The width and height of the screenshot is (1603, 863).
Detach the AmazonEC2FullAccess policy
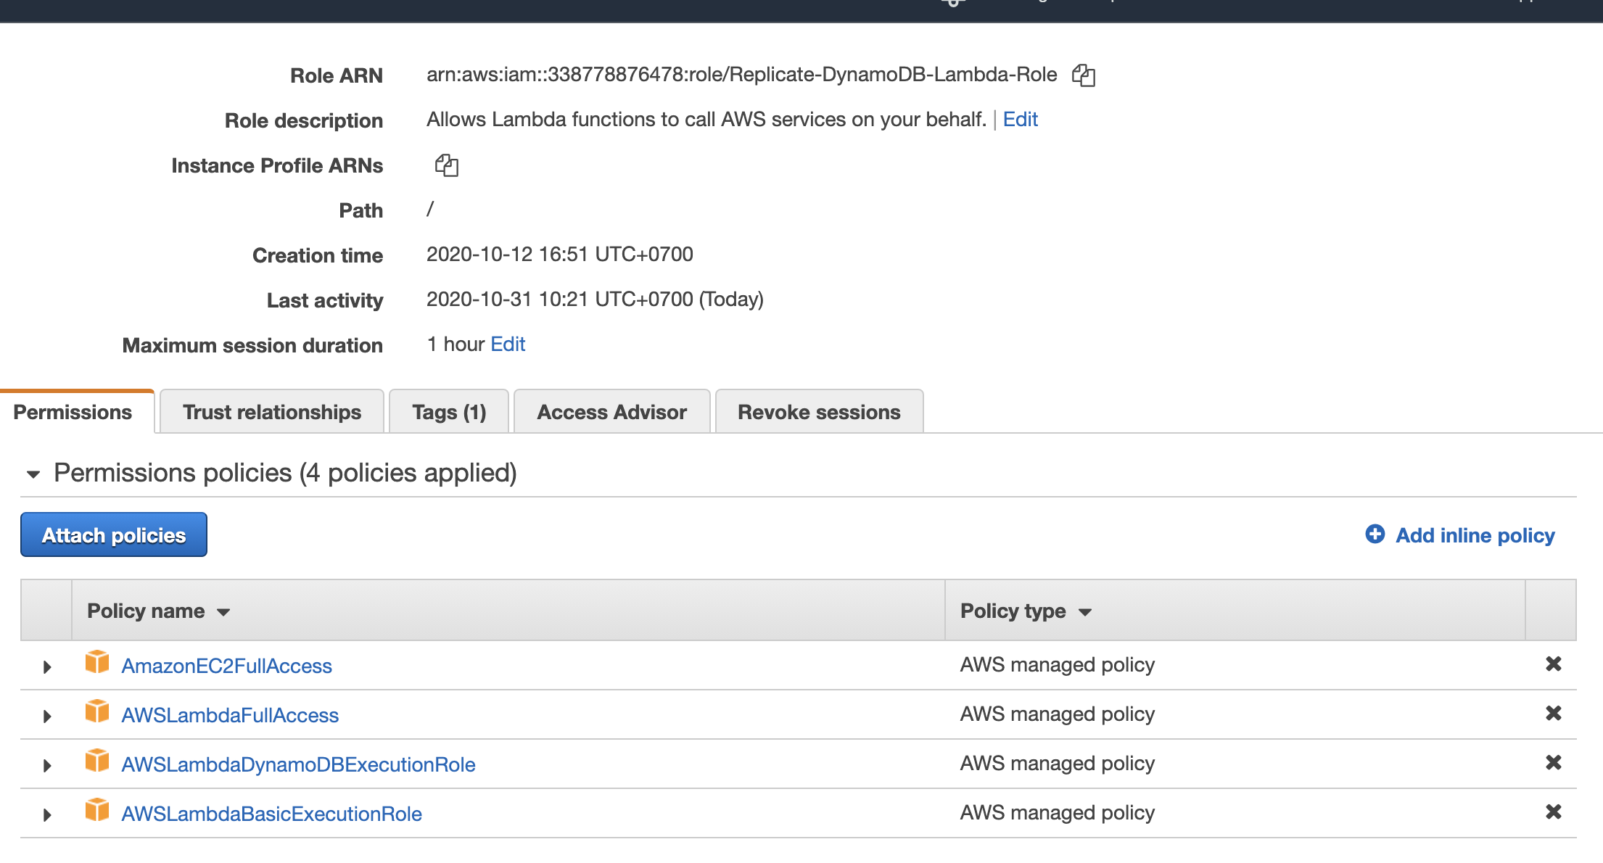point(1553,664)
